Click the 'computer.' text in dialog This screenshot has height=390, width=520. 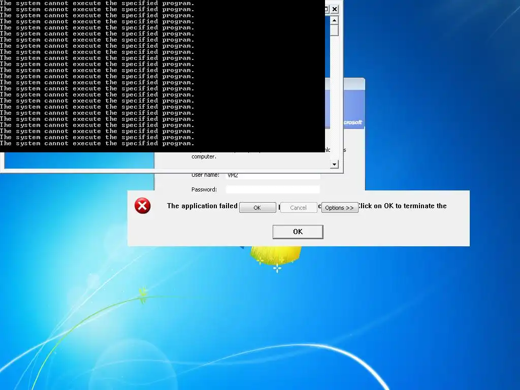click(204, 156)
